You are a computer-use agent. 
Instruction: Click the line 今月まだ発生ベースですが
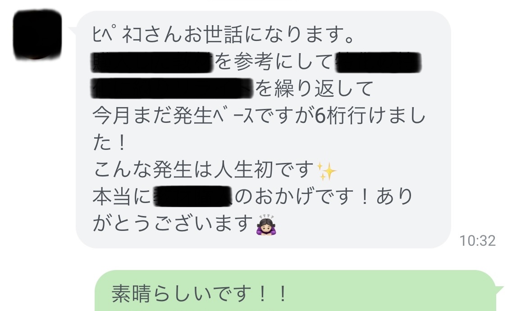pos(203,116)
